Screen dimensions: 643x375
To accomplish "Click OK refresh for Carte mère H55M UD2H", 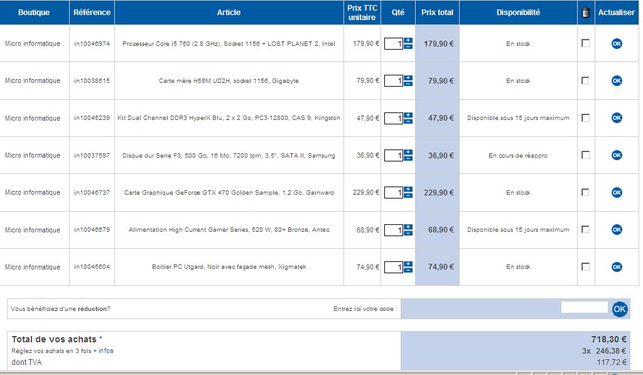I will (617, 80).
